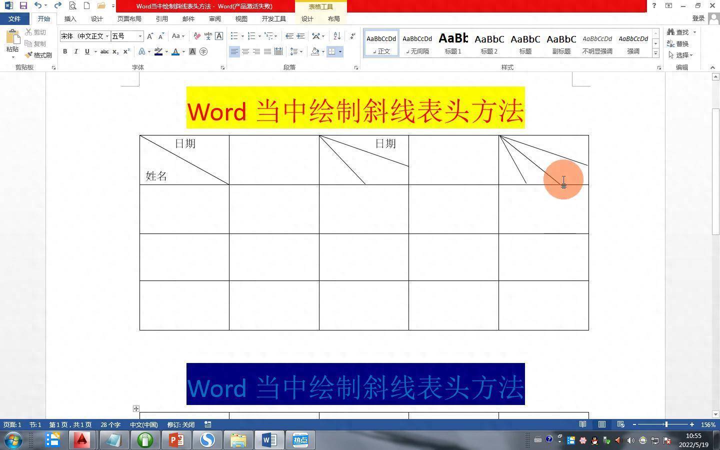Viewport: 720px width, 450px height.
Task: Click the Save icon in quick access toolbar
Action: (x=23, y=5)
